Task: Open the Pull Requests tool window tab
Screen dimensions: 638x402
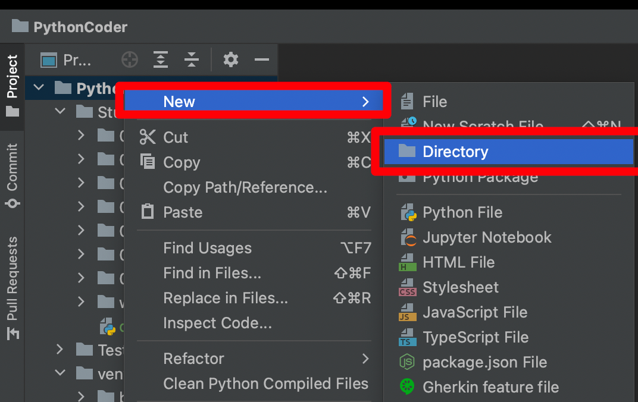Action: tap(12, 288)
